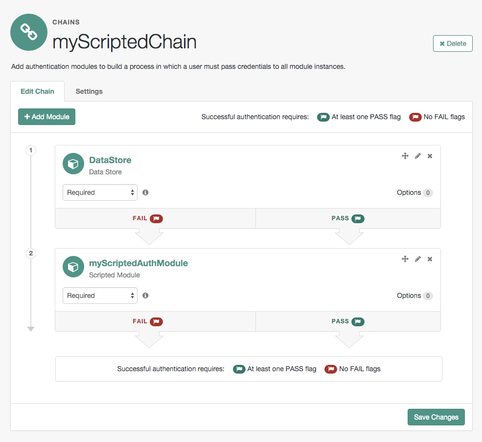Viewport: 482px width, 442px height.
Task: Open the Required criteria dropdown for myScriptedAuthModule
Action: click(x=100, y=295)
